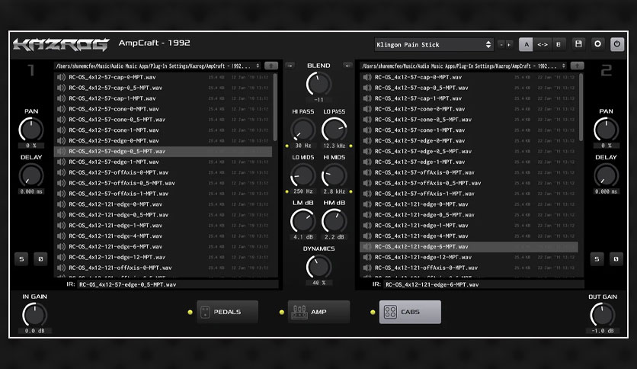637x369 pixels.
Task: Click the up-folder arrow above cab 1 list
Action: point(271,66)
